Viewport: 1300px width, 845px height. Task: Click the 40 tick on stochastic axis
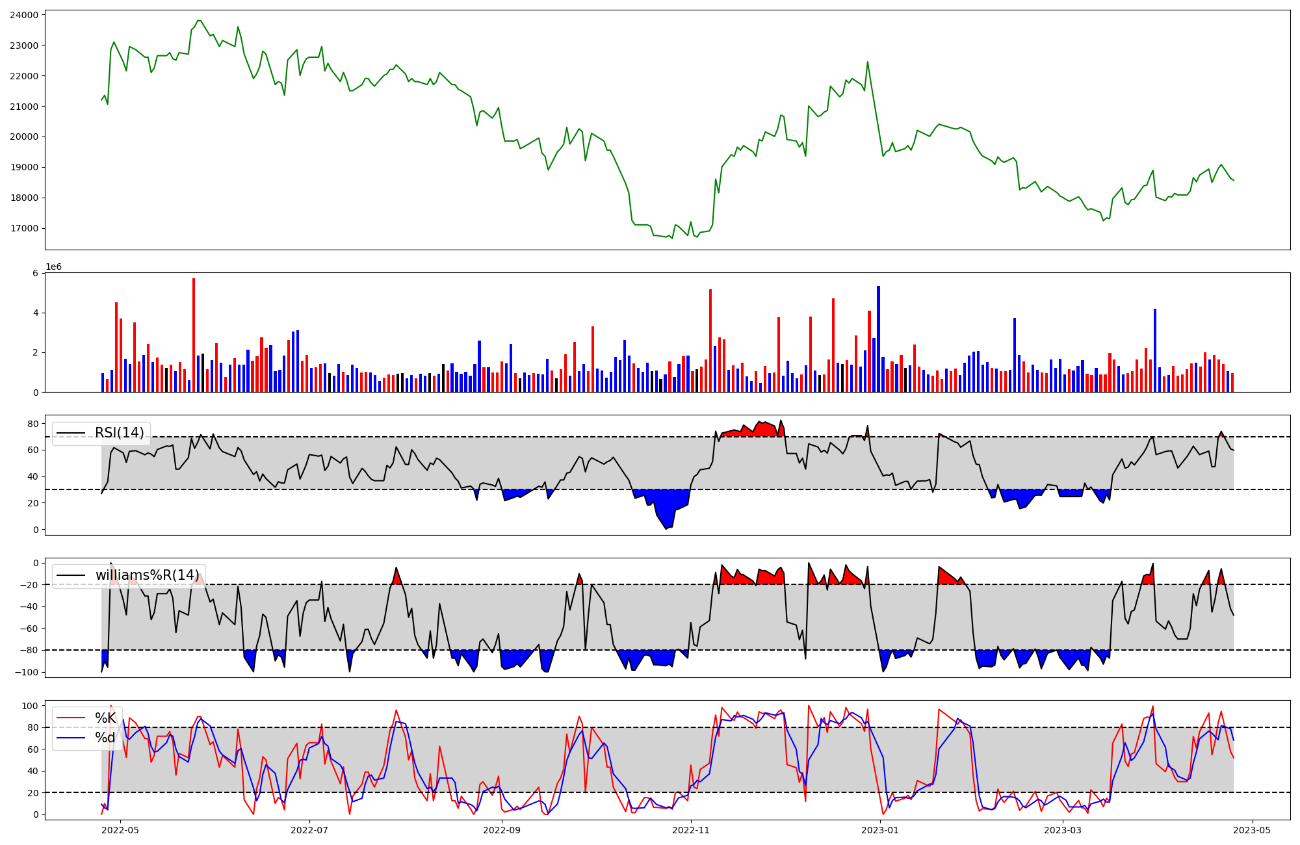click(x=33, y=772)
